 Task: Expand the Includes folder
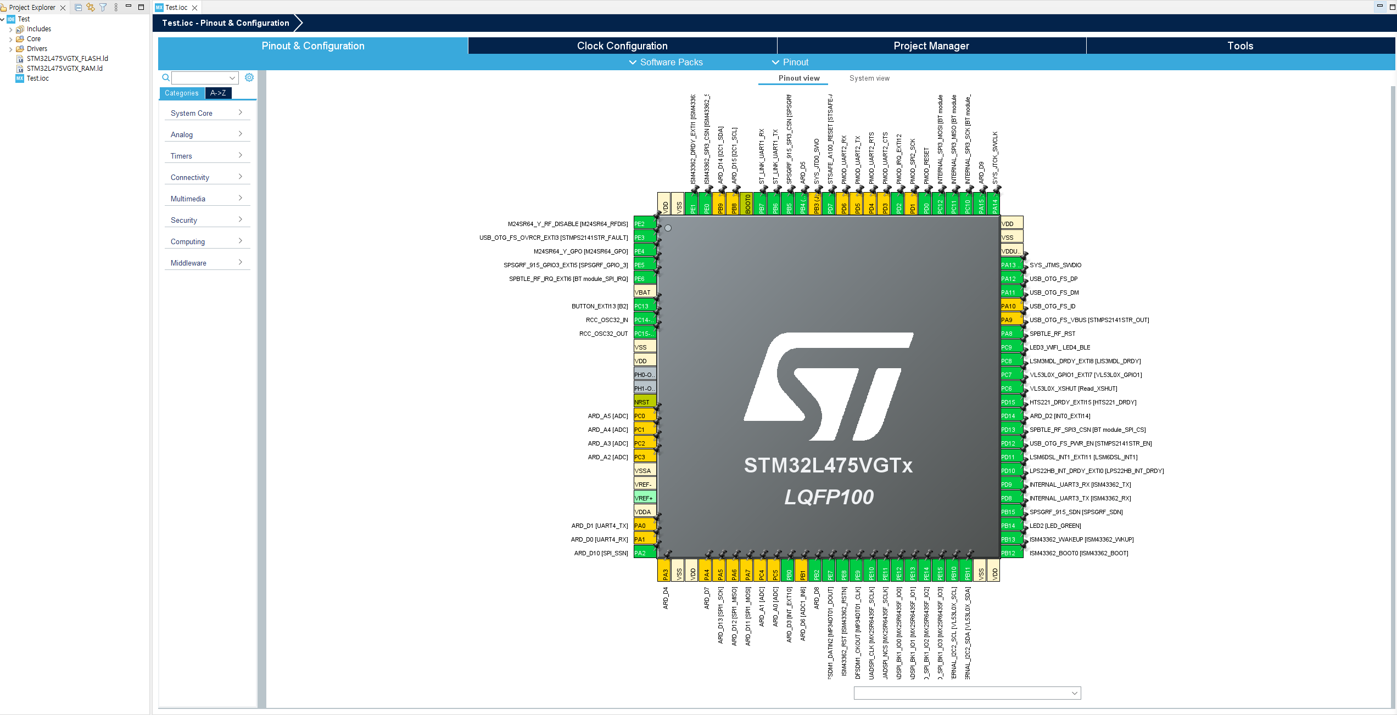[10, 30]
